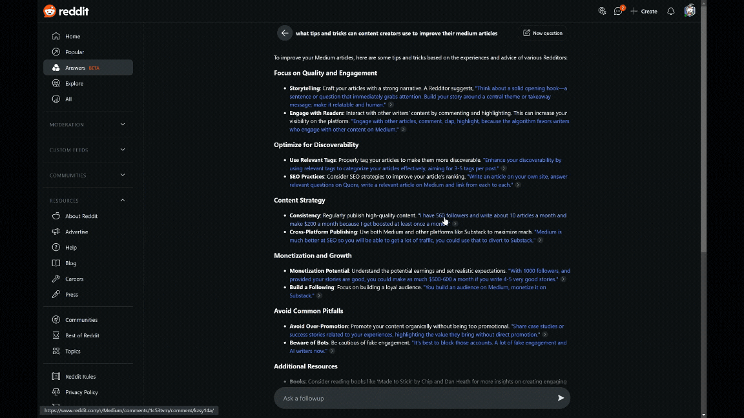Viewport: 744px width, 418px height.
Task: Click the Press pen icon
Action: click(x=56, y=294)
